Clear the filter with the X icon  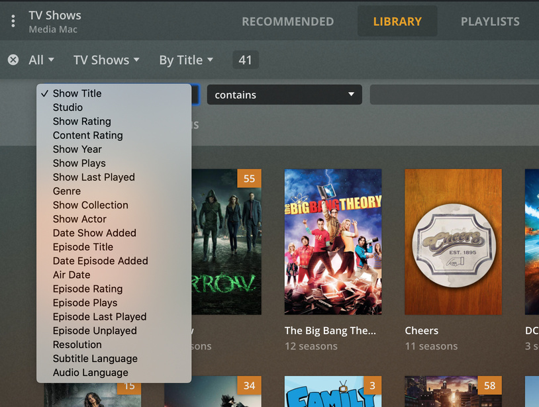click(13, 60)
